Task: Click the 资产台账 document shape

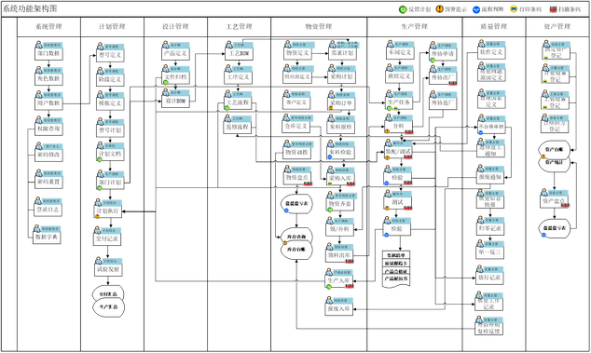Action: tap(554, 150)
